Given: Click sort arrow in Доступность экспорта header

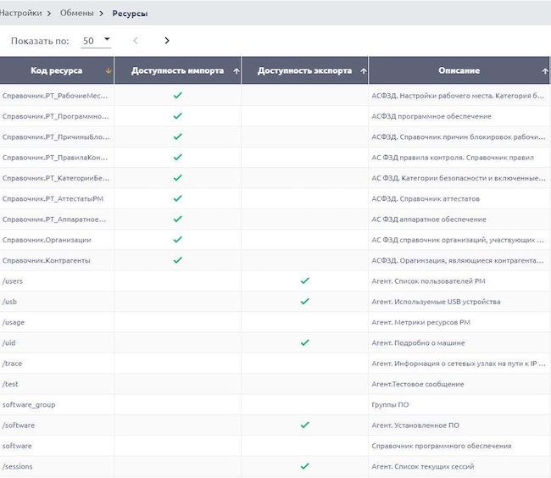Looking at the screenshot, I should (x=363, y=71).
